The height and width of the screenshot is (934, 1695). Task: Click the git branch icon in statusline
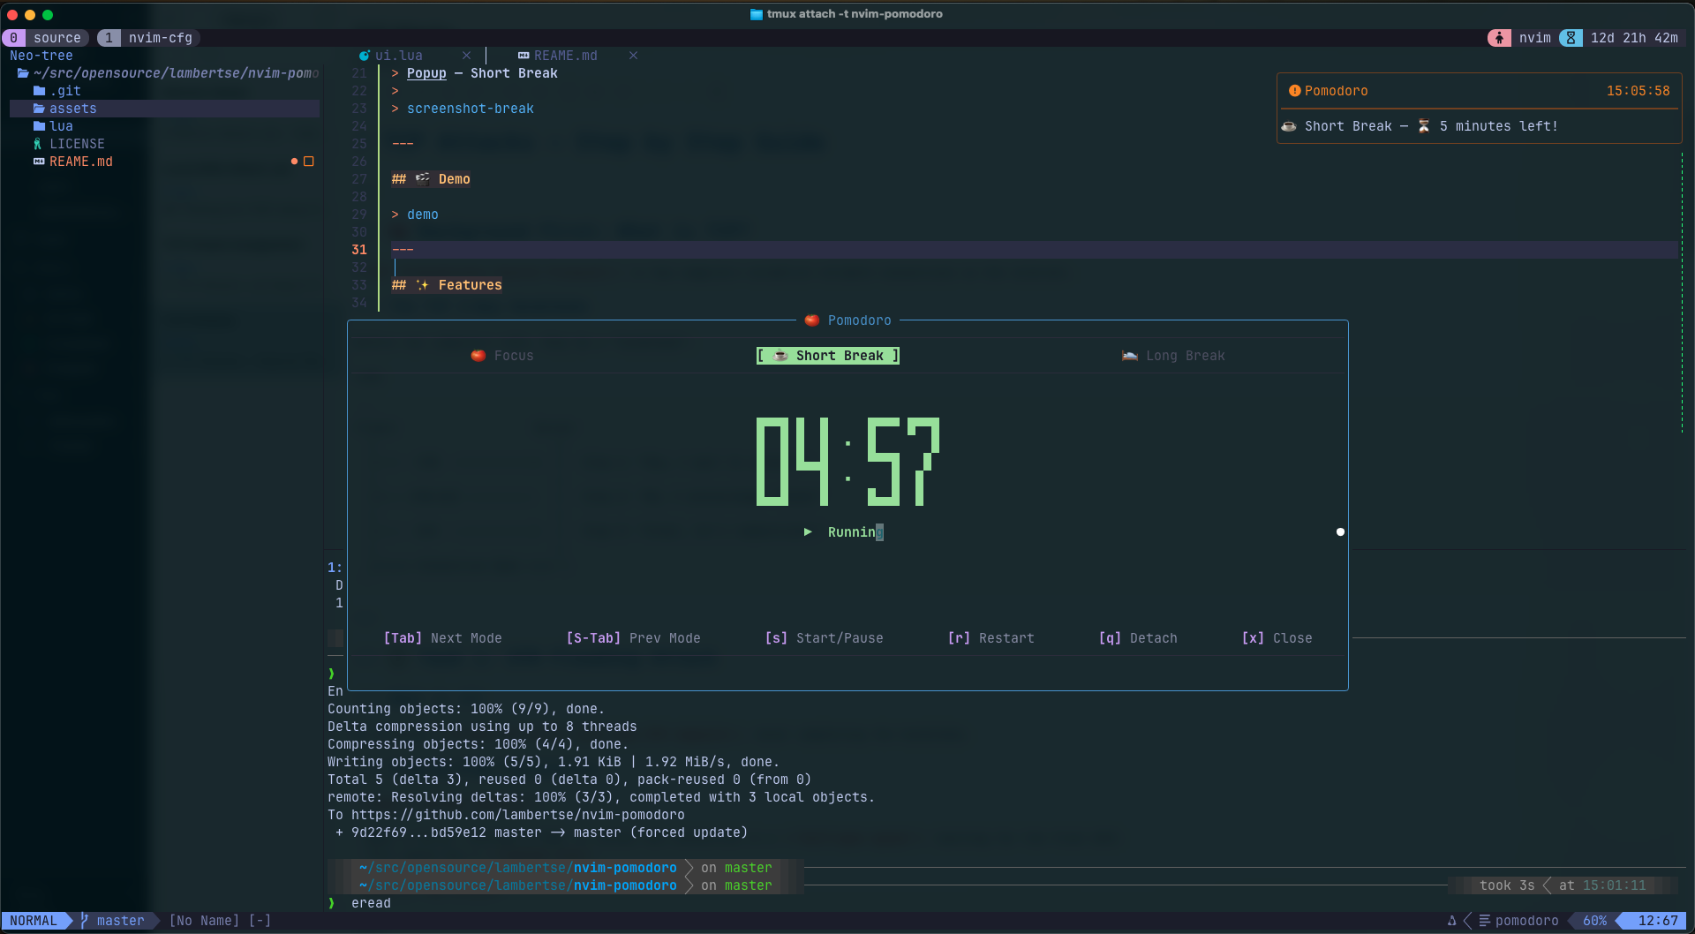[85, 921]
